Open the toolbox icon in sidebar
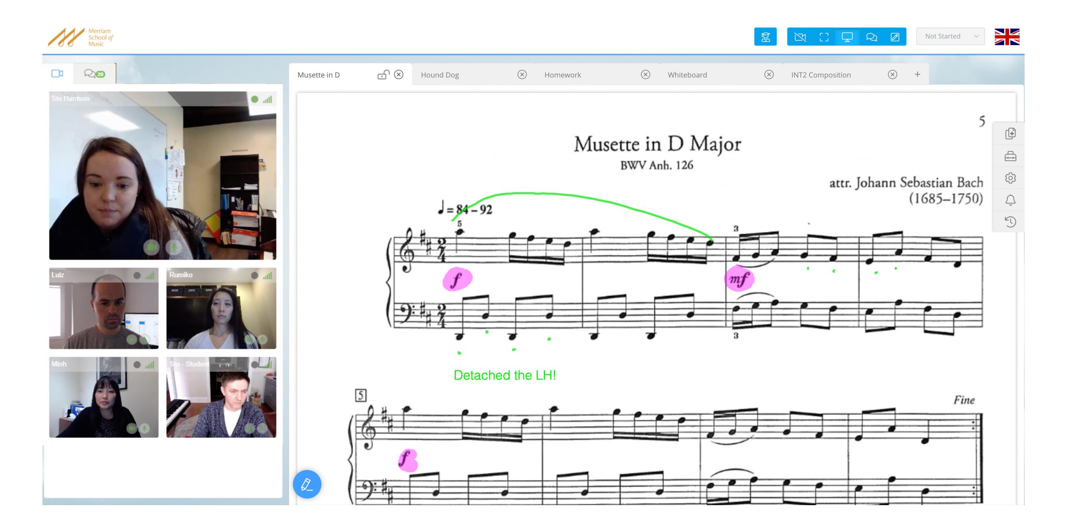Viewport: 1067px width, 526px height. point(1010,156)
